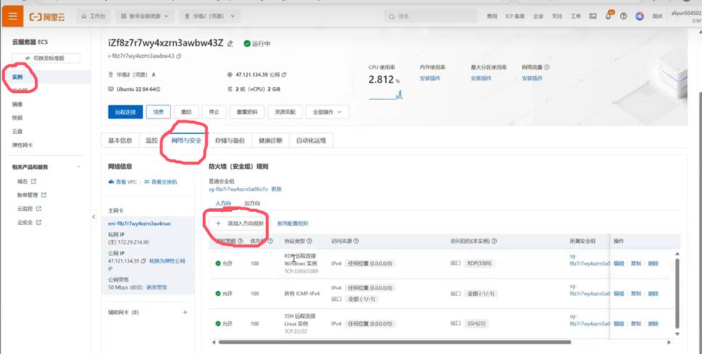The width and height of the screenshot is (702, 354).
Task: Collapse the left sidebar with the arrow handle
Action: pos(94,217)
